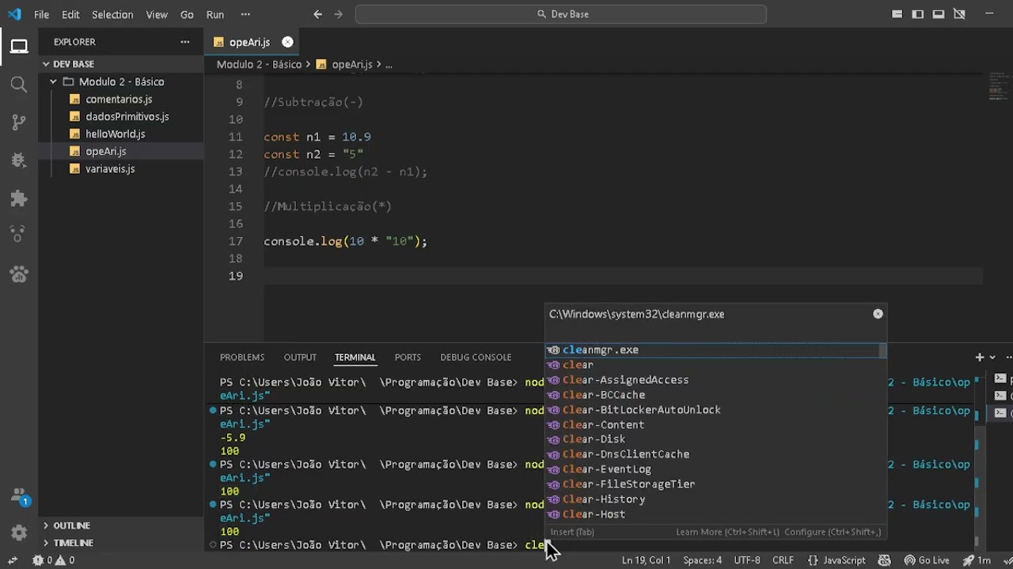Viewport: 1013px width, 569px height.
Task: Show errors and warnings count in status bar
Action: pyautogui.click(x=53, y=560)
